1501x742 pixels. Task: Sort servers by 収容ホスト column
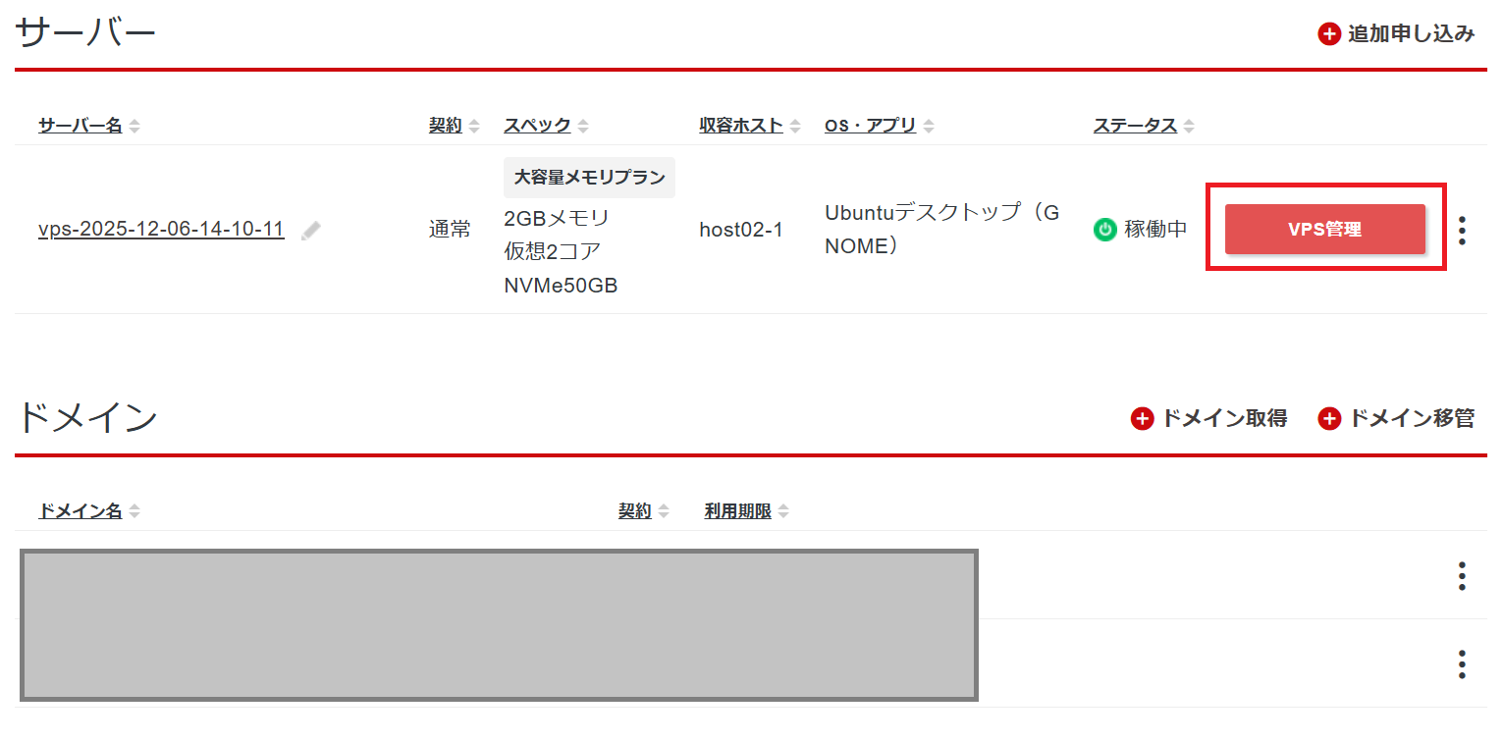(741, 126)
